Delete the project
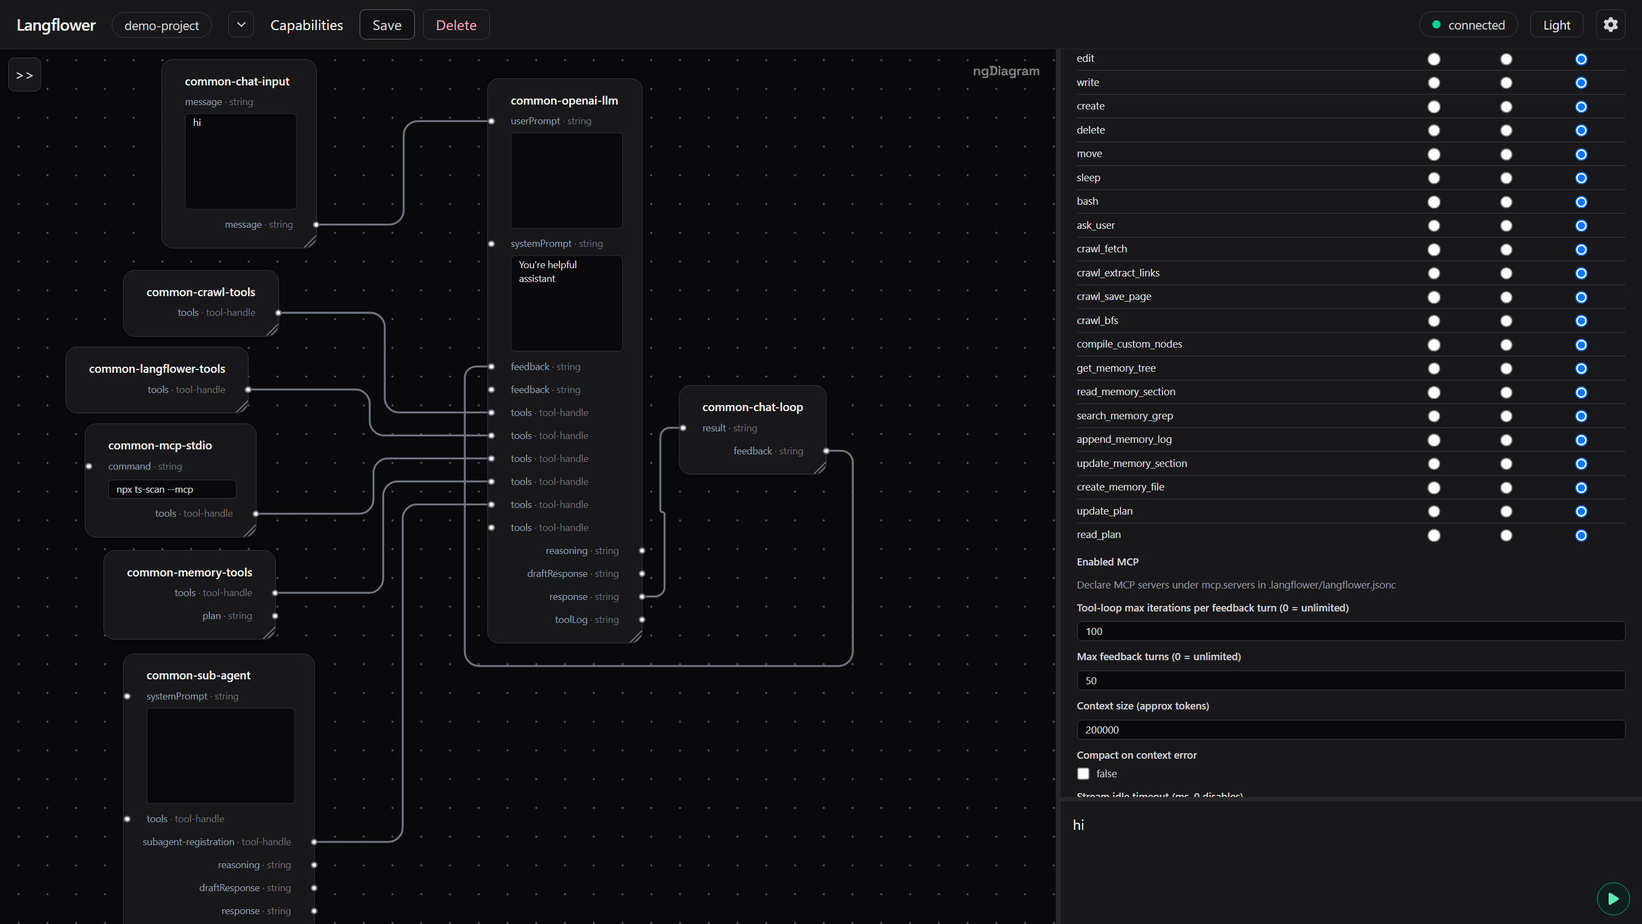 [456, 25]
